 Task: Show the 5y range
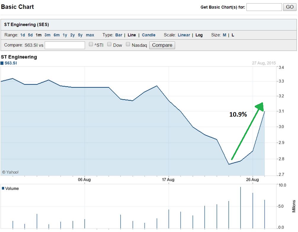point(80,35)
